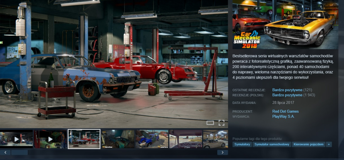Play the second video thumbnail with green car
Viewport: 344px width, 160px height.
click(50, 139)
